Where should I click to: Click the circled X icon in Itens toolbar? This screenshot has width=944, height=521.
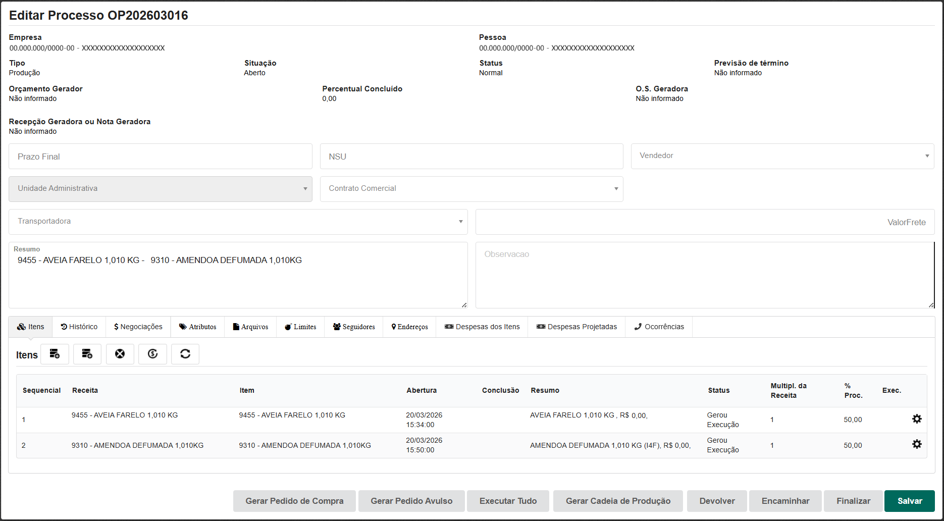pyautogui.click(x=120, y=354)
